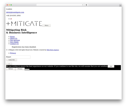Click the Privacy button in cookie bar
This screenshot has width=127, height=107.
pyautogui.click(x=20, y=69)
